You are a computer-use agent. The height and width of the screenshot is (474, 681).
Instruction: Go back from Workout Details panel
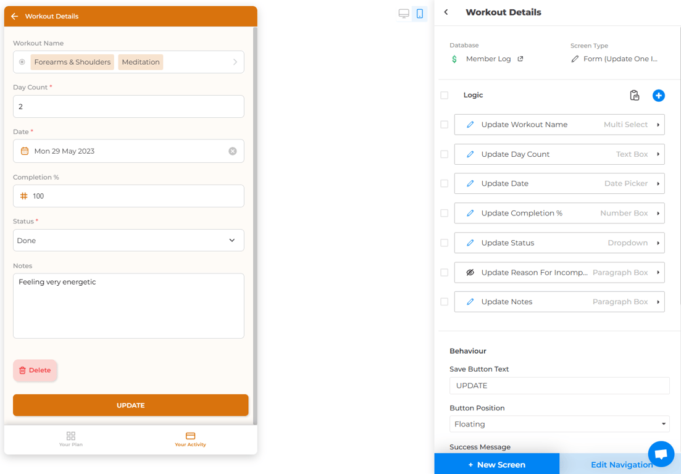coord(446,12)
